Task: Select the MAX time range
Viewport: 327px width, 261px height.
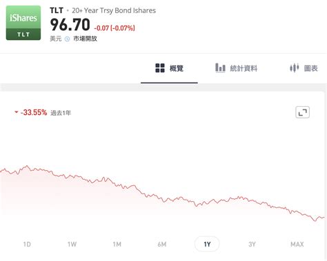Action: (x=297, y=244)
